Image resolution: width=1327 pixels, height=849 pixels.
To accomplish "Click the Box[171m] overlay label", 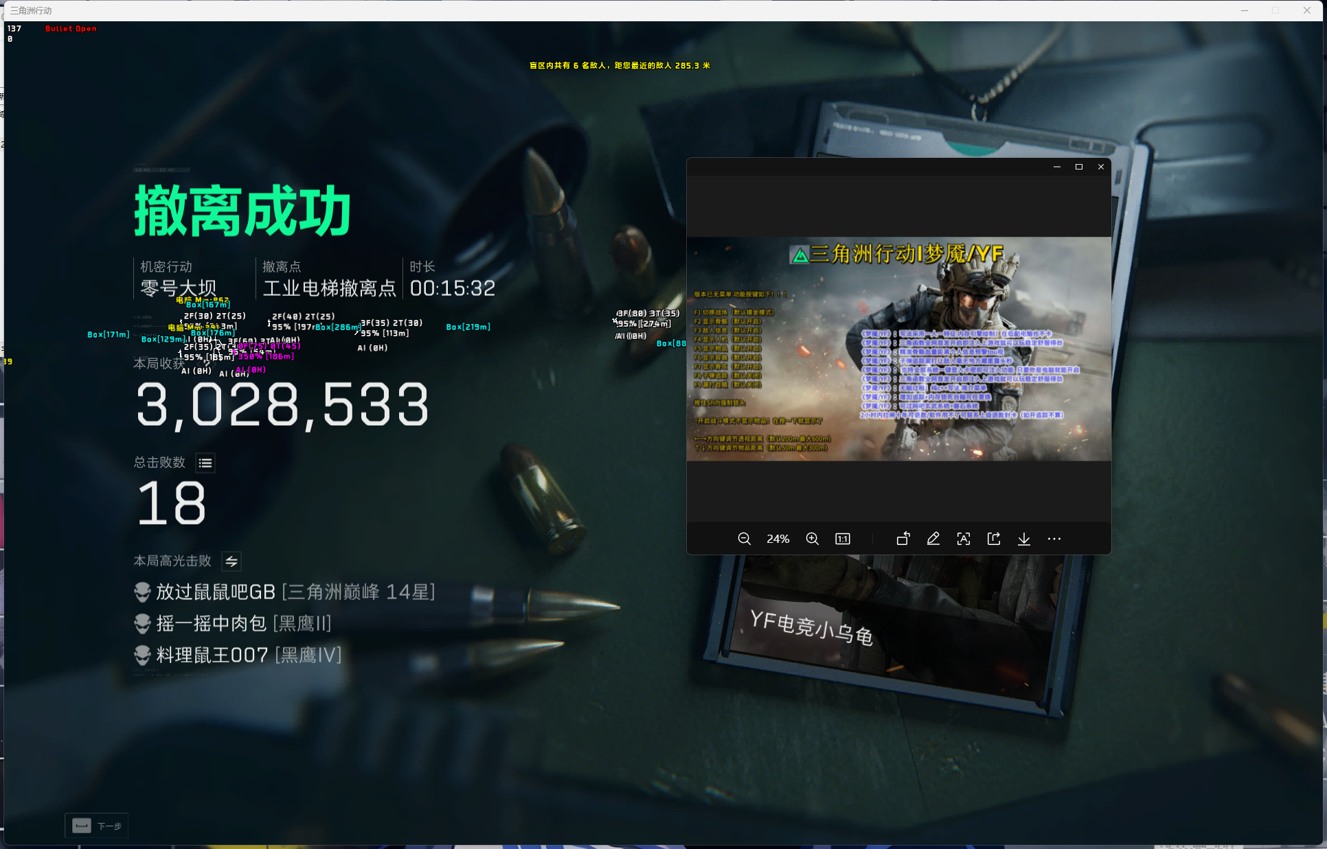I will pyautogui.click(x=109, y=335).
